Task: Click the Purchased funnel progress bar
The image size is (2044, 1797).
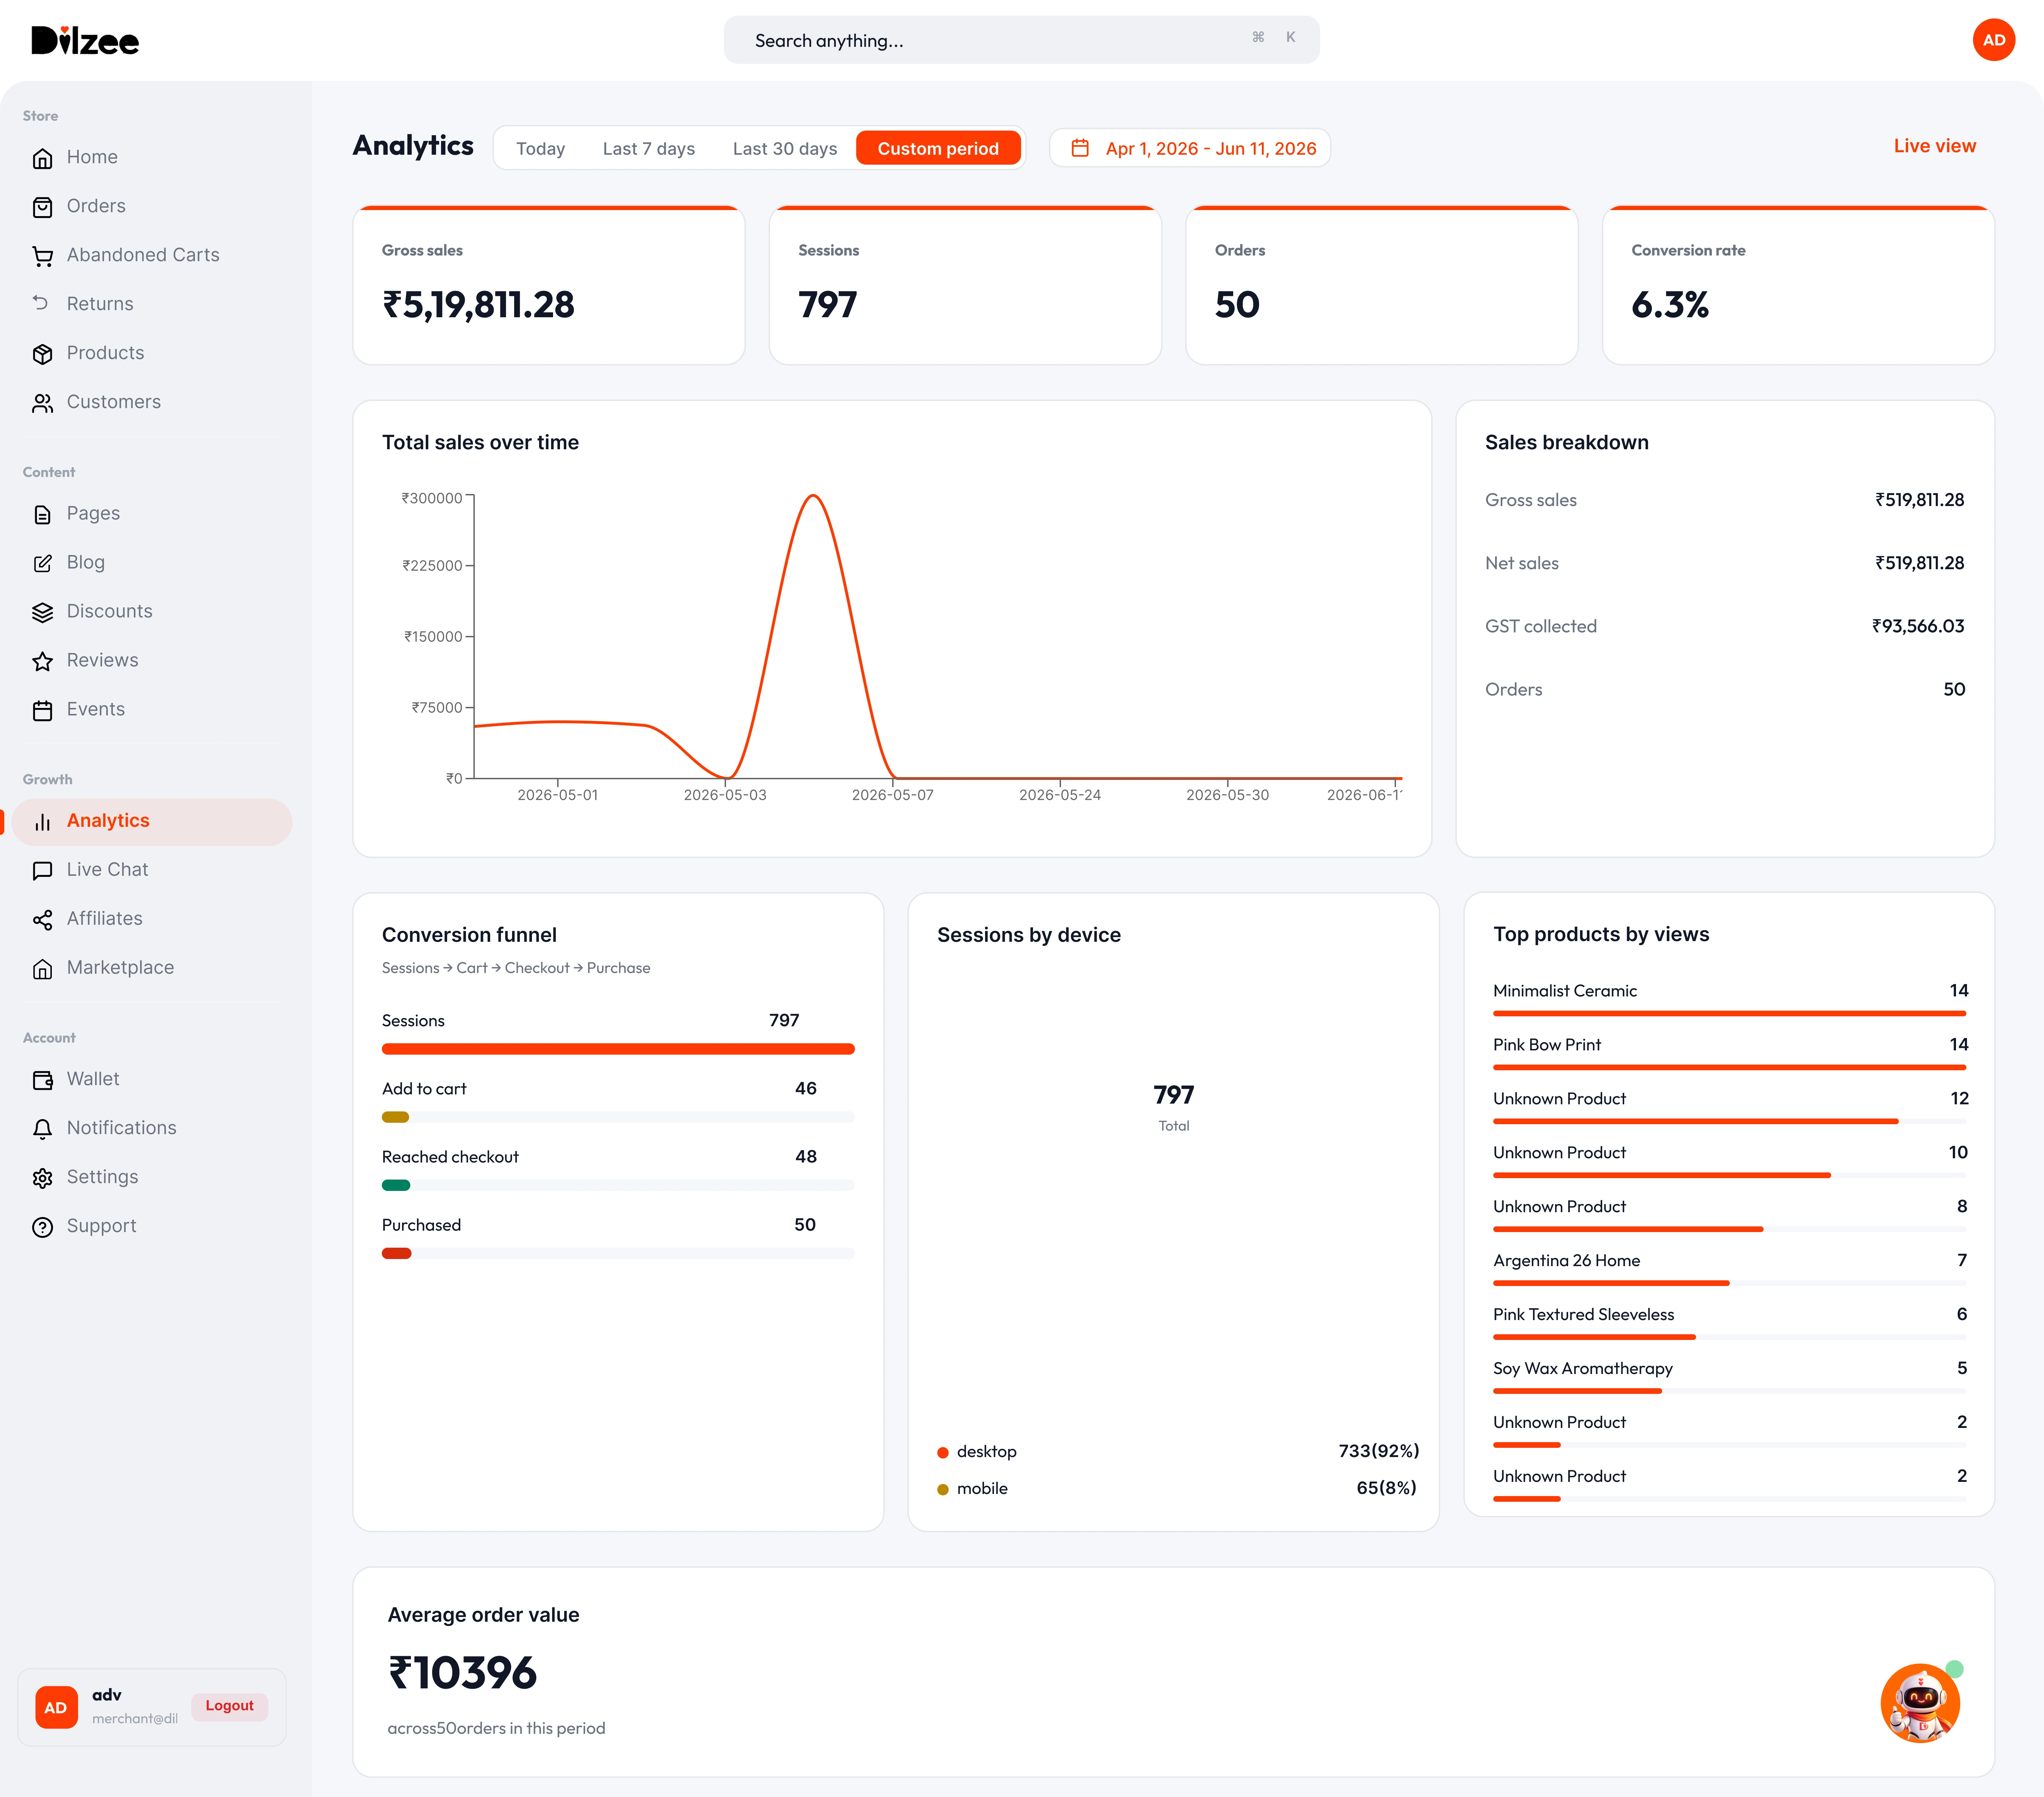Action: point(618,1253)
